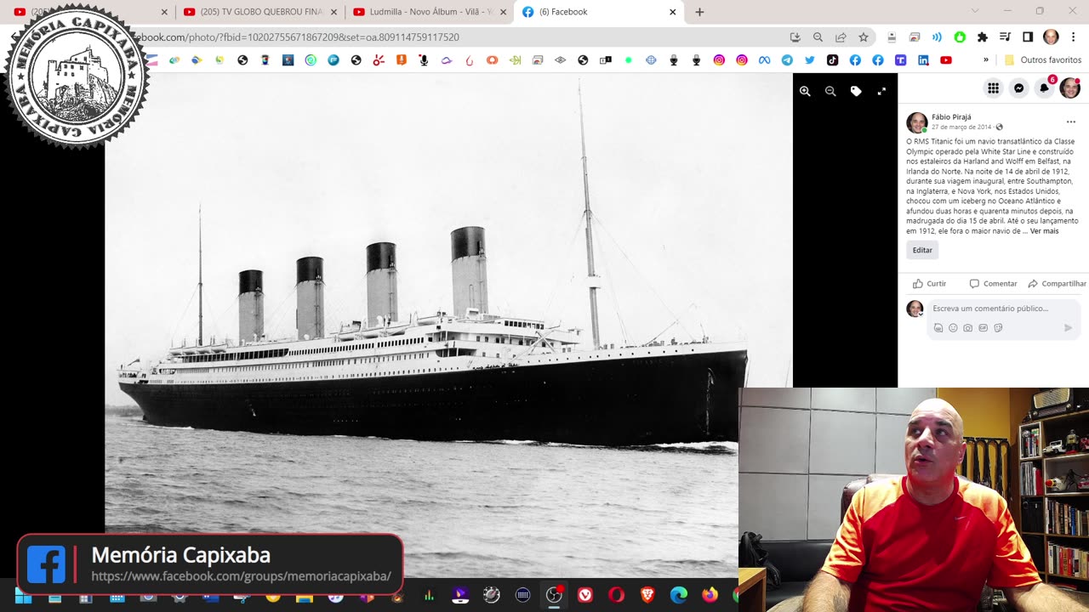This screenshot has height=612, width=1089.
Task: Enter fullscreen photo view
Action: [881, 91]
